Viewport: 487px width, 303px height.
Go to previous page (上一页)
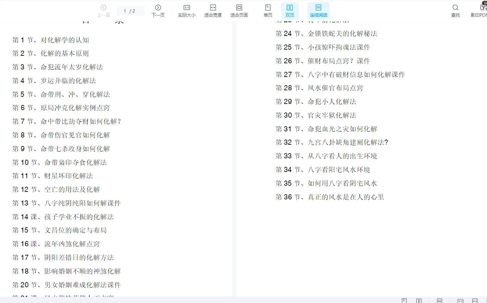coord(103,11)
